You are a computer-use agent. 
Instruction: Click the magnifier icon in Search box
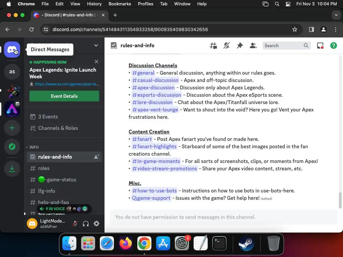(x=306, y=46)
